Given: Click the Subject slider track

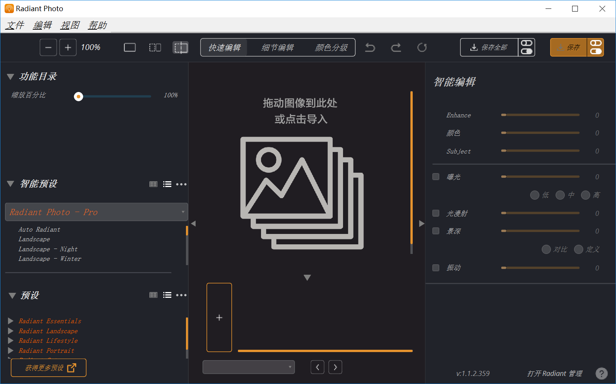Looking at the screenshot, I should 540,151.
